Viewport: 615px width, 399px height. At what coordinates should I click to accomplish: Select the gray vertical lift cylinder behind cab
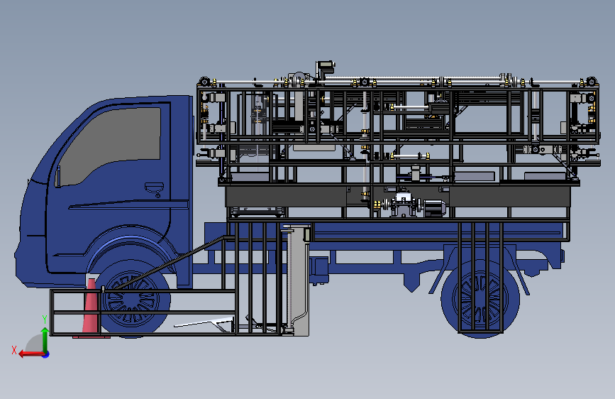coord(298,280)
